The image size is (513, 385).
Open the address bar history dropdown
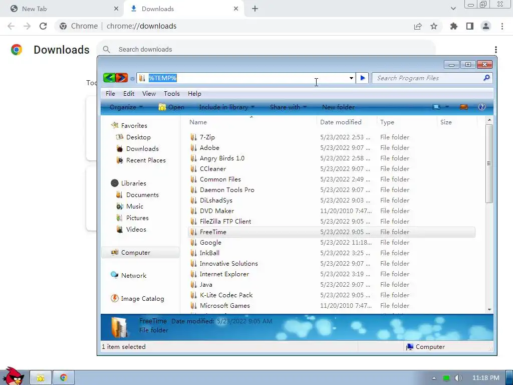pos(351,78)
